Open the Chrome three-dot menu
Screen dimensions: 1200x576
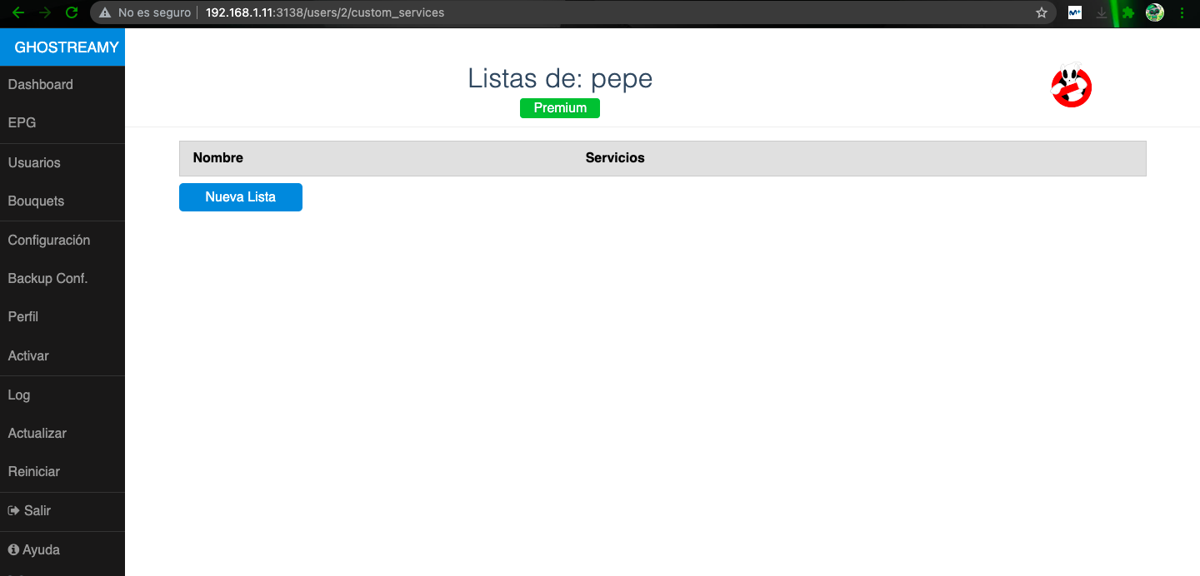tap(1182, 13)
